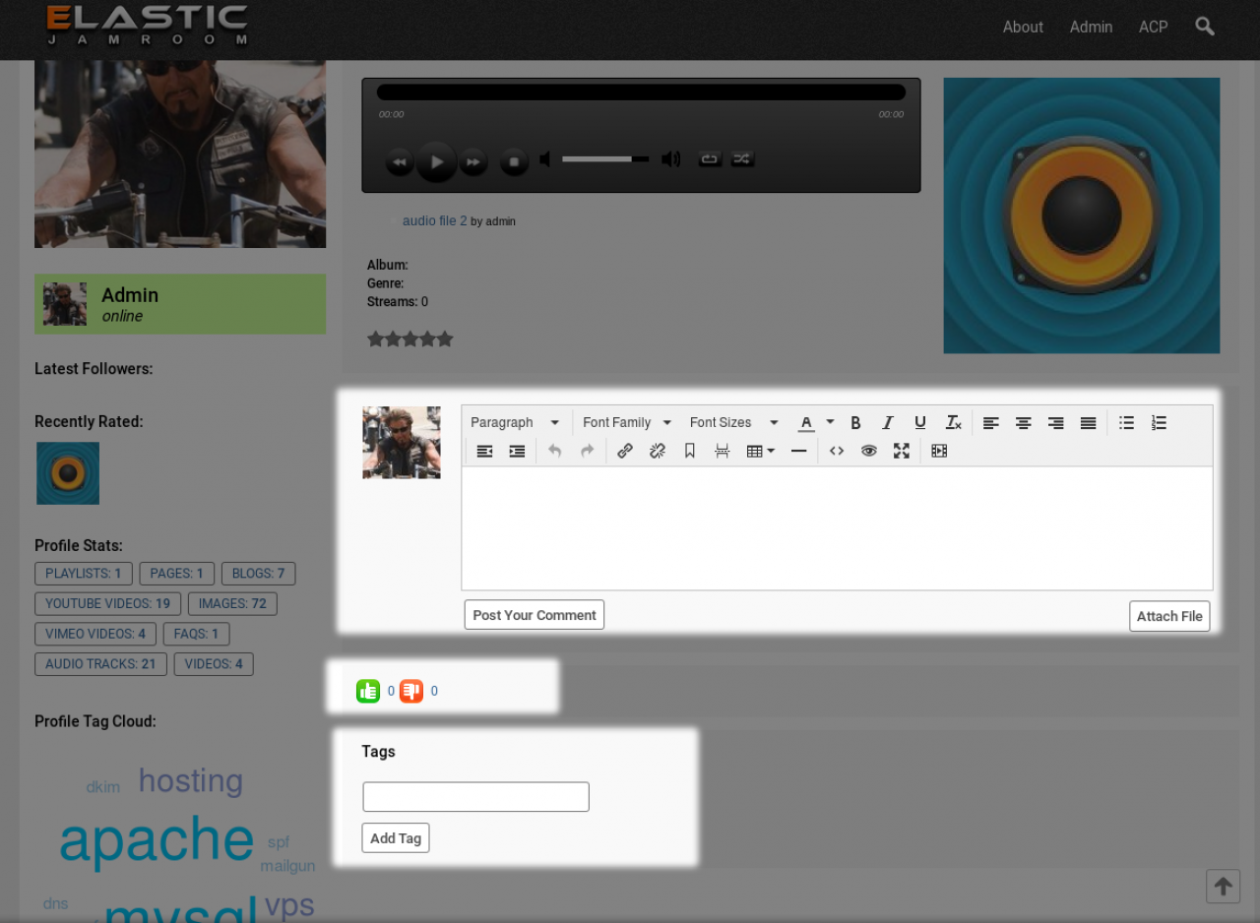Open the table insert dropdown
Screen dimensions: 1260x923
click(761, 452)
